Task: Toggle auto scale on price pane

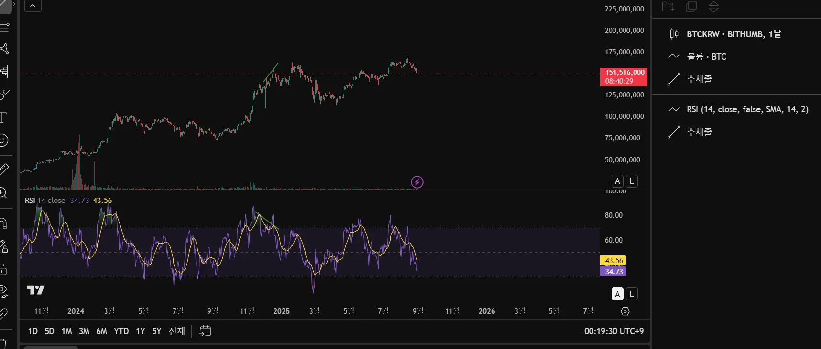Action: (x=617, y=181)
